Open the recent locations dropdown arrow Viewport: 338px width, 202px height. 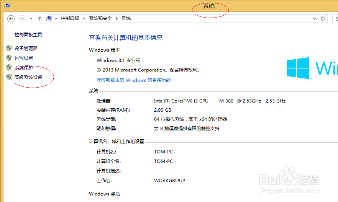[x=31, y=19]
